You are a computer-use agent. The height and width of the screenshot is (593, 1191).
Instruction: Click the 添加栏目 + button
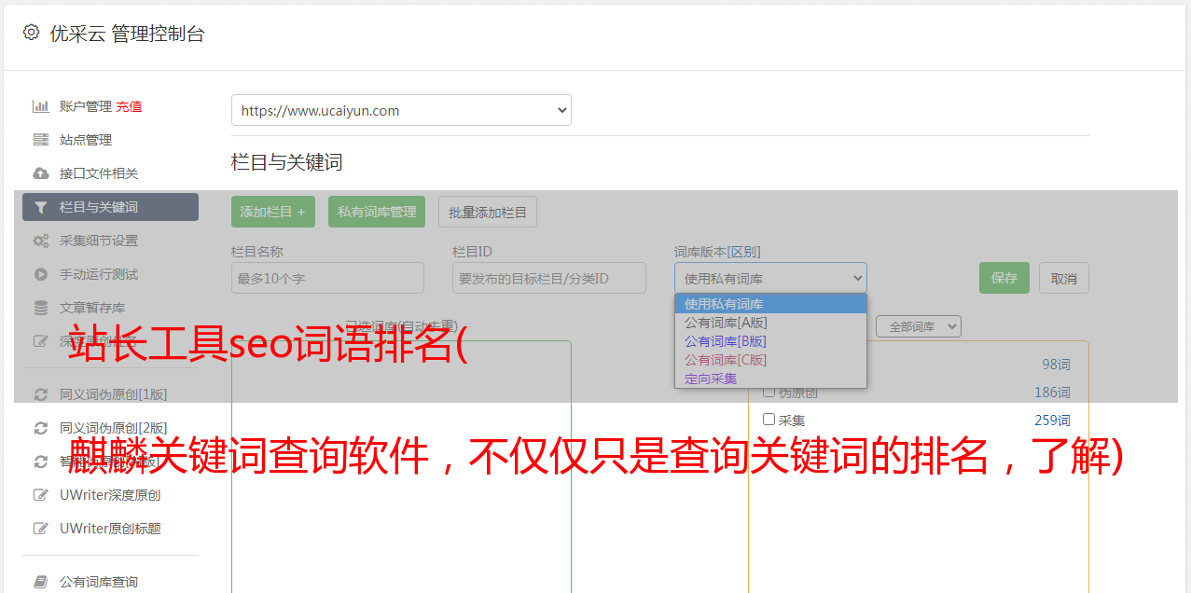pos(273,212)
